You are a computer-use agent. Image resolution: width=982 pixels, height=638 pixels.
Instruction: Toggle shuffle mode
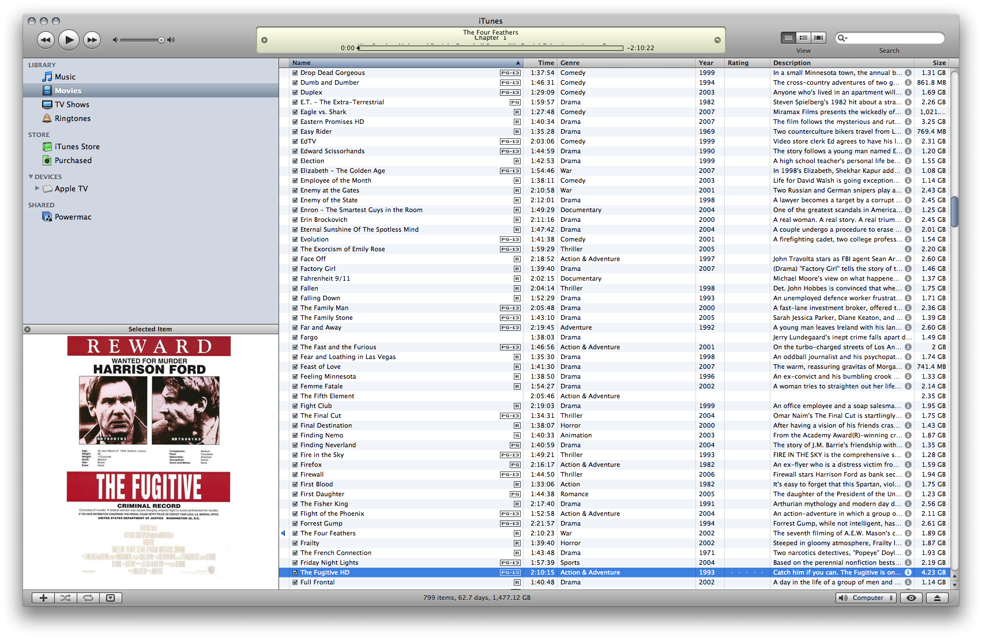(x=66, y=598)
